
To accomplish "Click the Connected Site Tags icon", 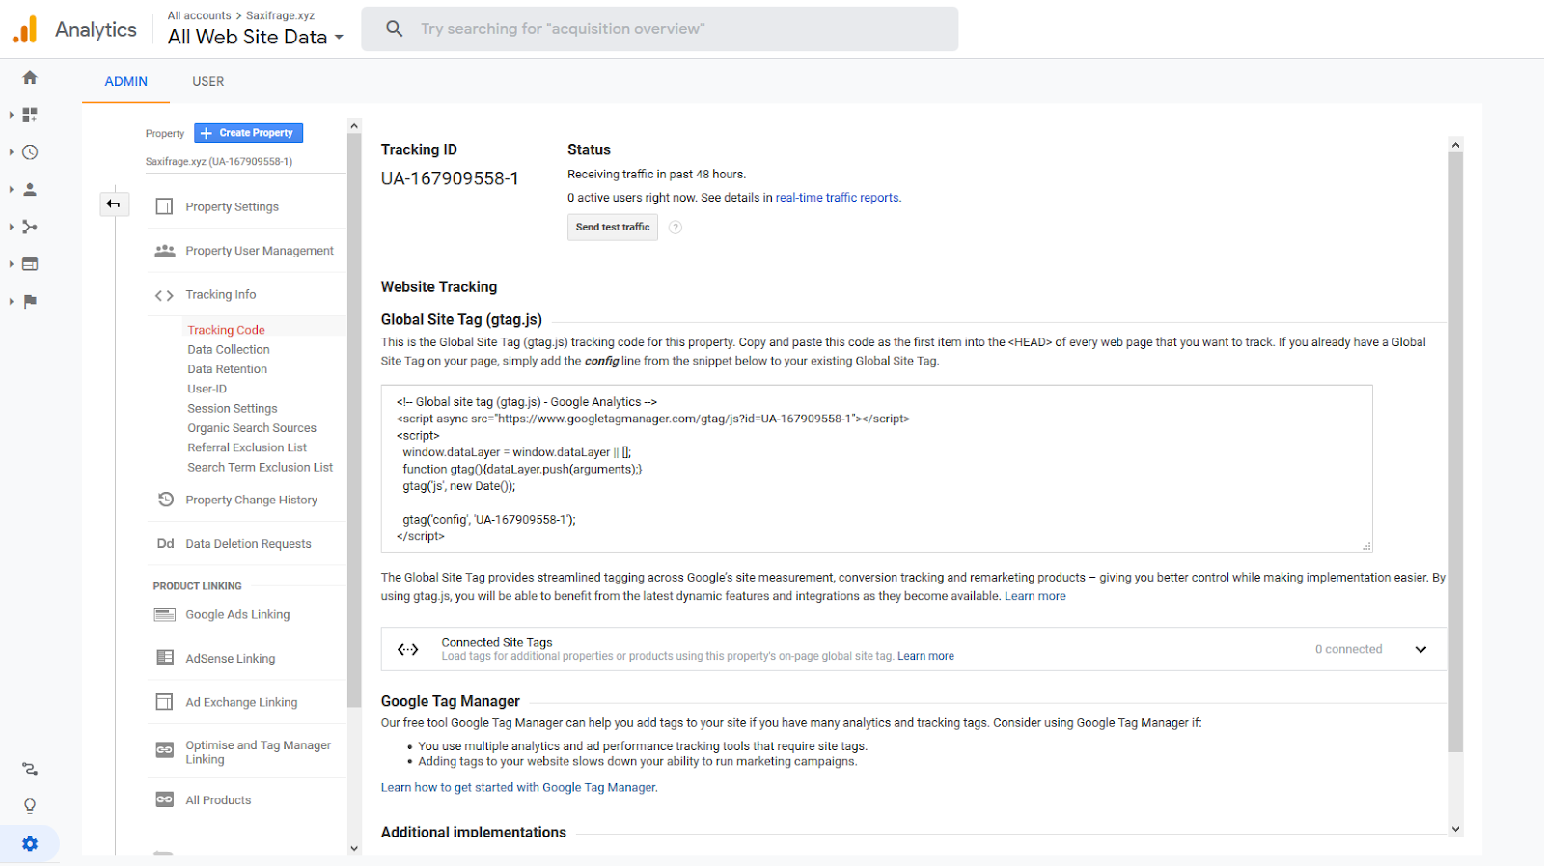I will (x=408, y=649).
